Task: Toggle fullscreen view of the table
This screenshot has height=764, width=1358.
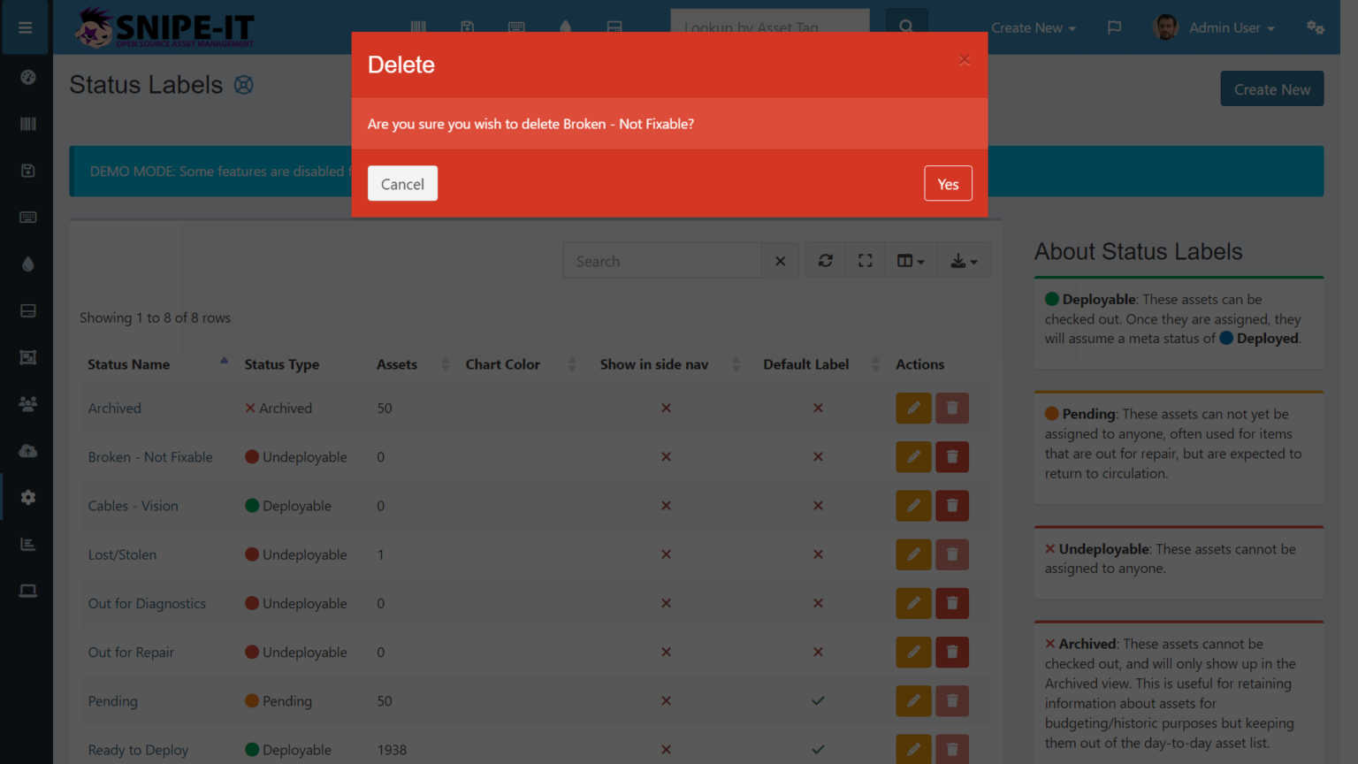Action: pyautogui.click(x=865, y=259)
